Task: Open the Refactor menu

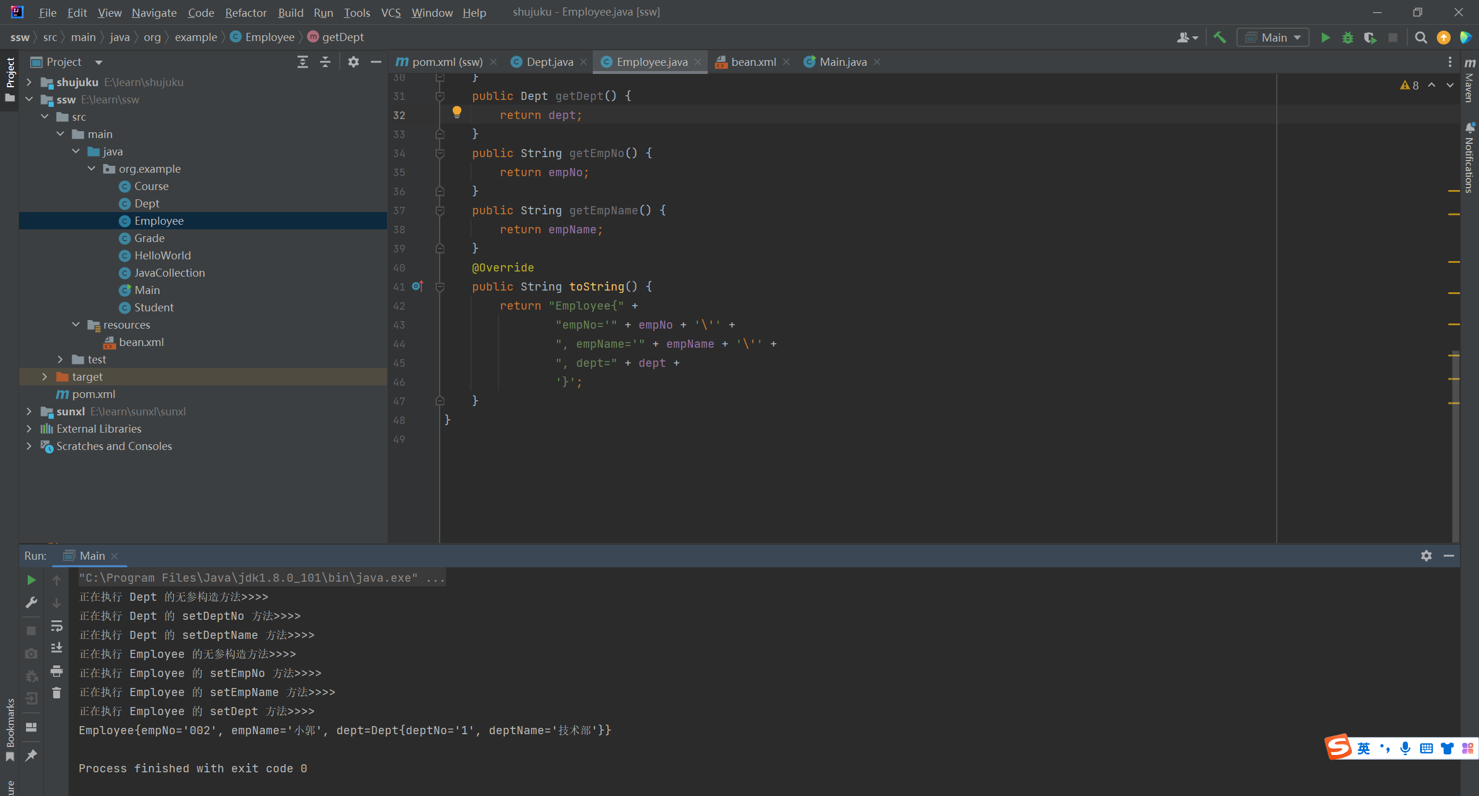Action: (246, 12)
